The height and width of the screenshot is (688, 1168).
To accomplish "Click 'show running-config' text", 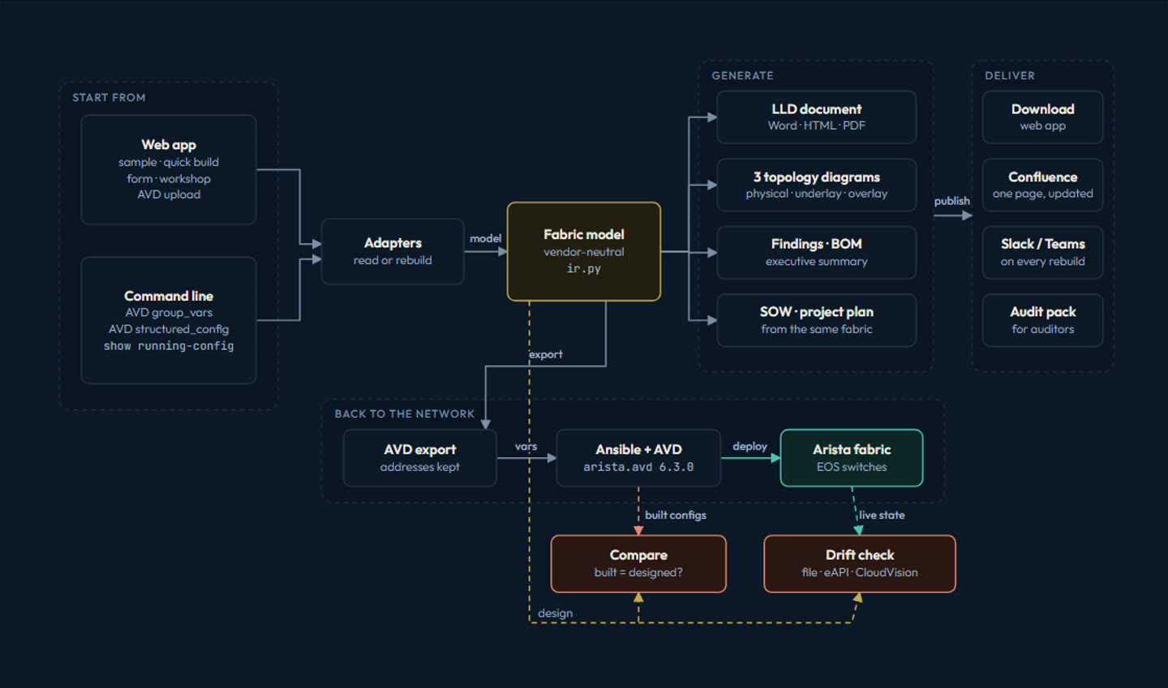I will (169, 346).
